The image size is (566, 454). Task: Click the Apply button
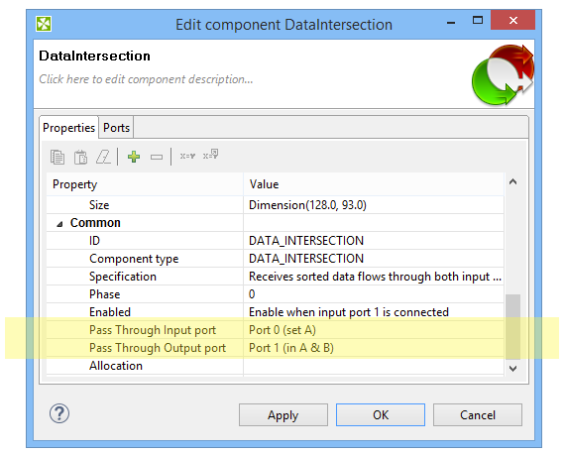click(x=283, y=415)
